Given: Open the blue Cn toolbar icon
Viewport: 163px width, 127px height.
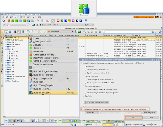Looking at the screenshot, I should (x=66, y=21).
